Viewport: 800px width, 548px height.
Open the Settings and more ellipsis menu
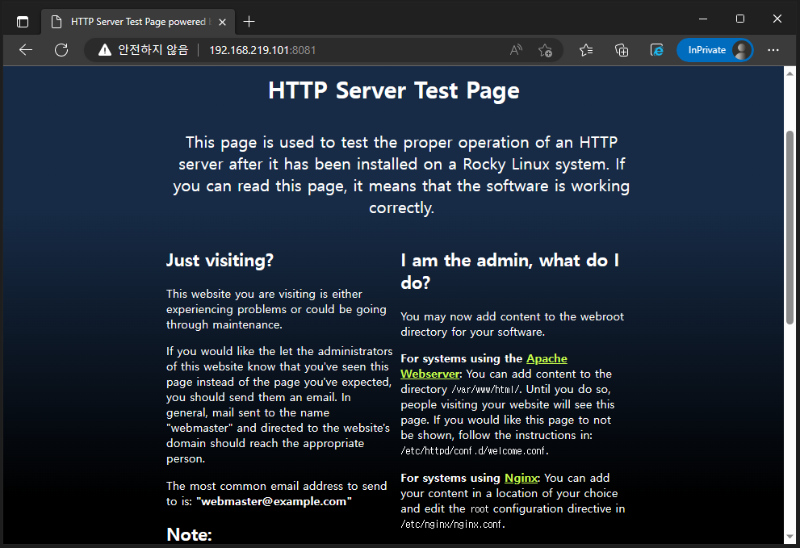pos(773,50)
